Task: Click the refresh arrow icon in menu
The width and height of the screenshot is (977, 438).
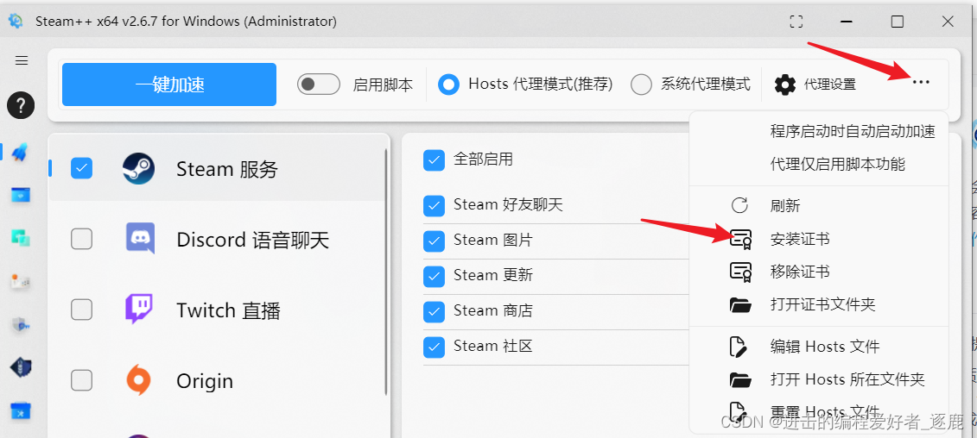Action: 739,206
